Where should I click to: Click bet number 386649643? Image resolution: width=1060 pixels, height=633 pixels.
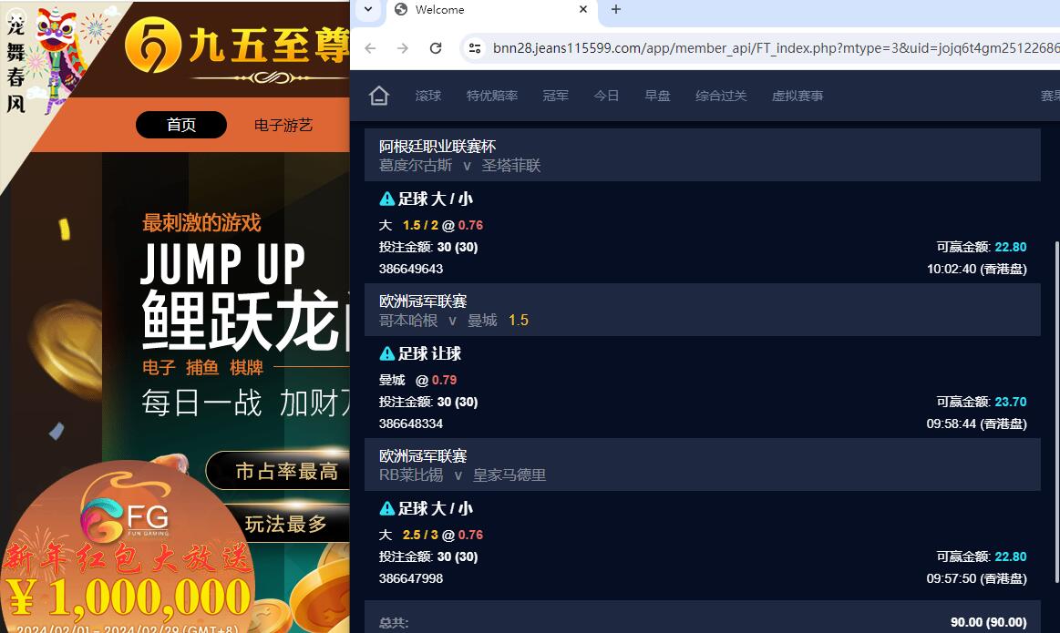click(411, 269)
